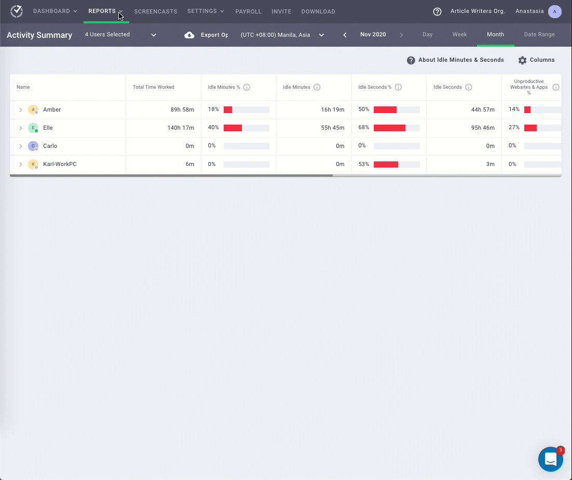Expand Elle's row details
This screenshot has height=480, width=572.
pos(21,128)
